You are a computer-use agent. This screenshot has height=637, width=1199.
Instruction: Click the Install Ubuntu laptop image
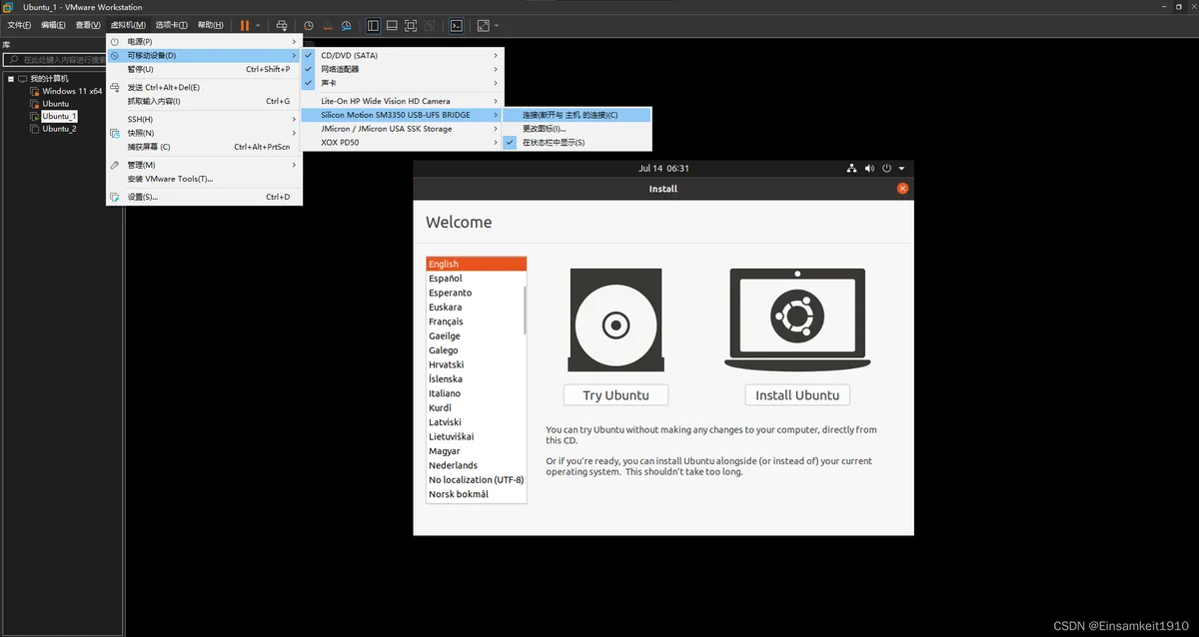pyautogui.click(x=796, y=318)
